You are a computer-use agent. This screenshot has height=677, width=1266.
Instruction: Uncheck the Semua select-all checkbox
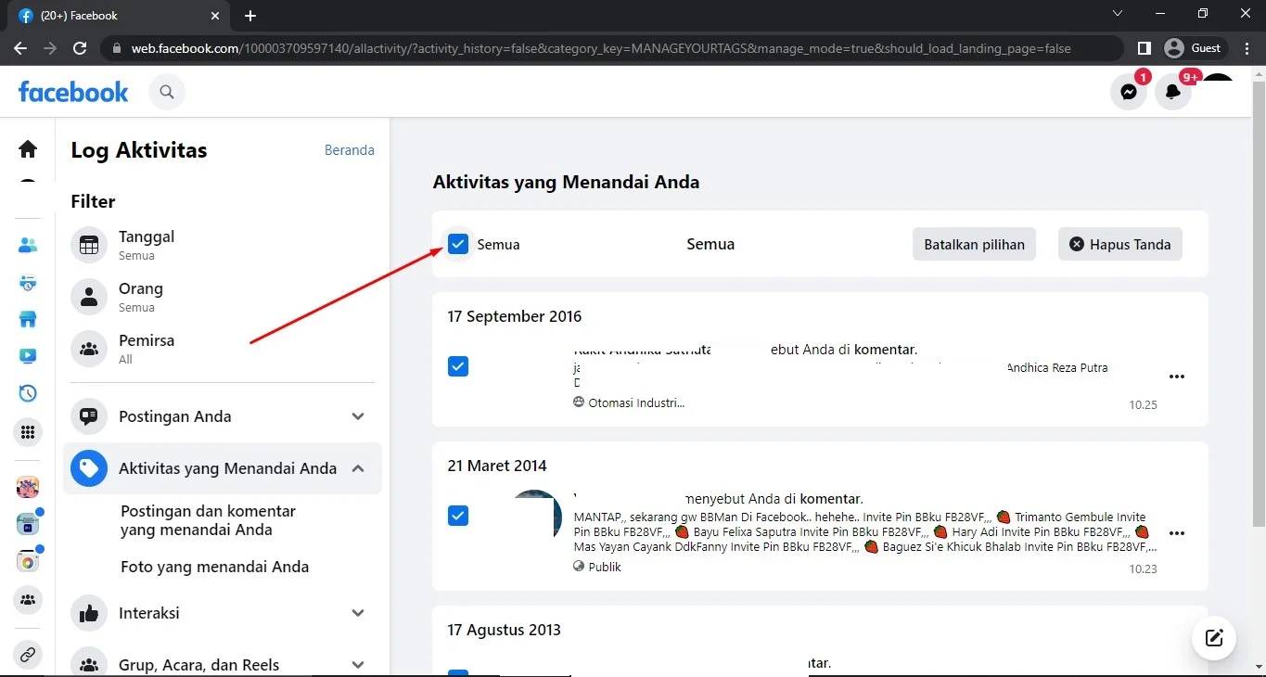(x=458, y=244)
